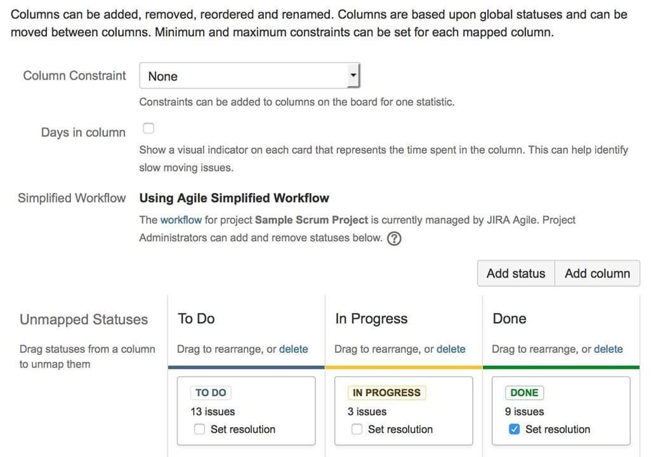Click the Add column button
The height and width of the screenshot is (457, 651).
(x=597, y=274)
